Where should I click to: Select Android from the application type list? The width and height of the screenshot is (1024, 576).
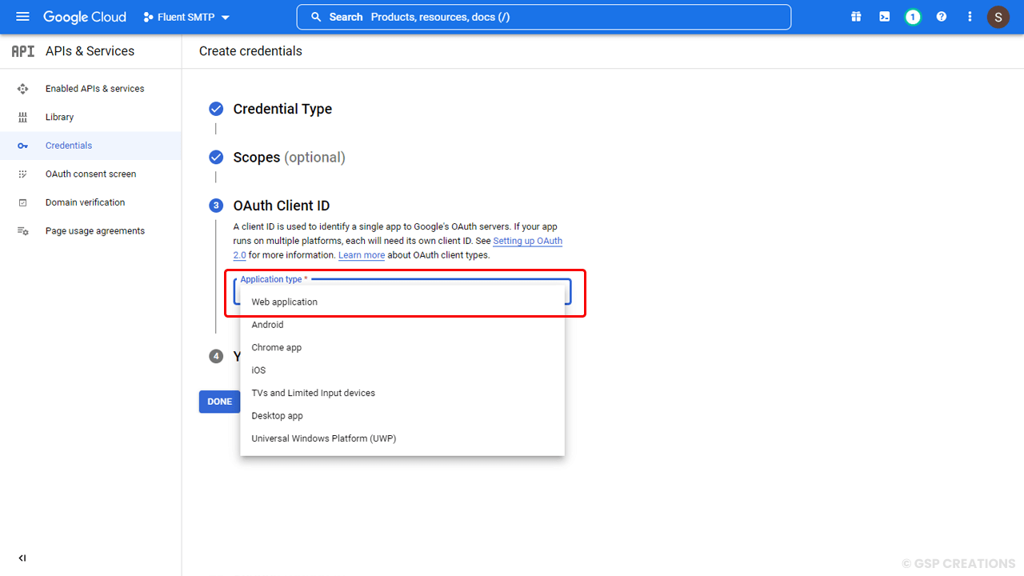[267, 324]
